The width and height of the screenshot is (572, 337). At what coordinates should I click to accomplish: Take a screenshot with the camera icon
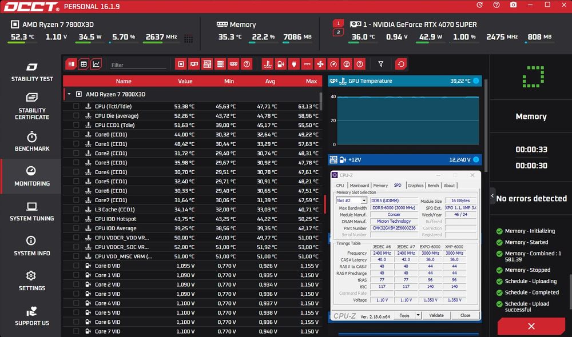[x=513, y=5]
